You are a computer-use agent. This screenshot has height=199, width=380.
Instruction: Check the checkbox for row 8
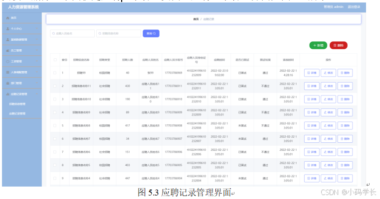(55, 165)
